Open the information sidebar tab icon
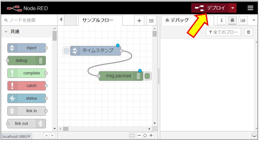This screenshot has height=141, width=259. 221,20
